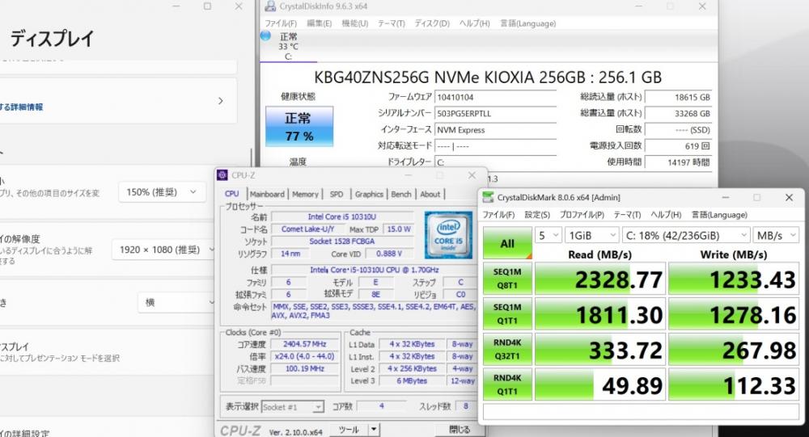Click the All benchmark button

coord(507,243)
